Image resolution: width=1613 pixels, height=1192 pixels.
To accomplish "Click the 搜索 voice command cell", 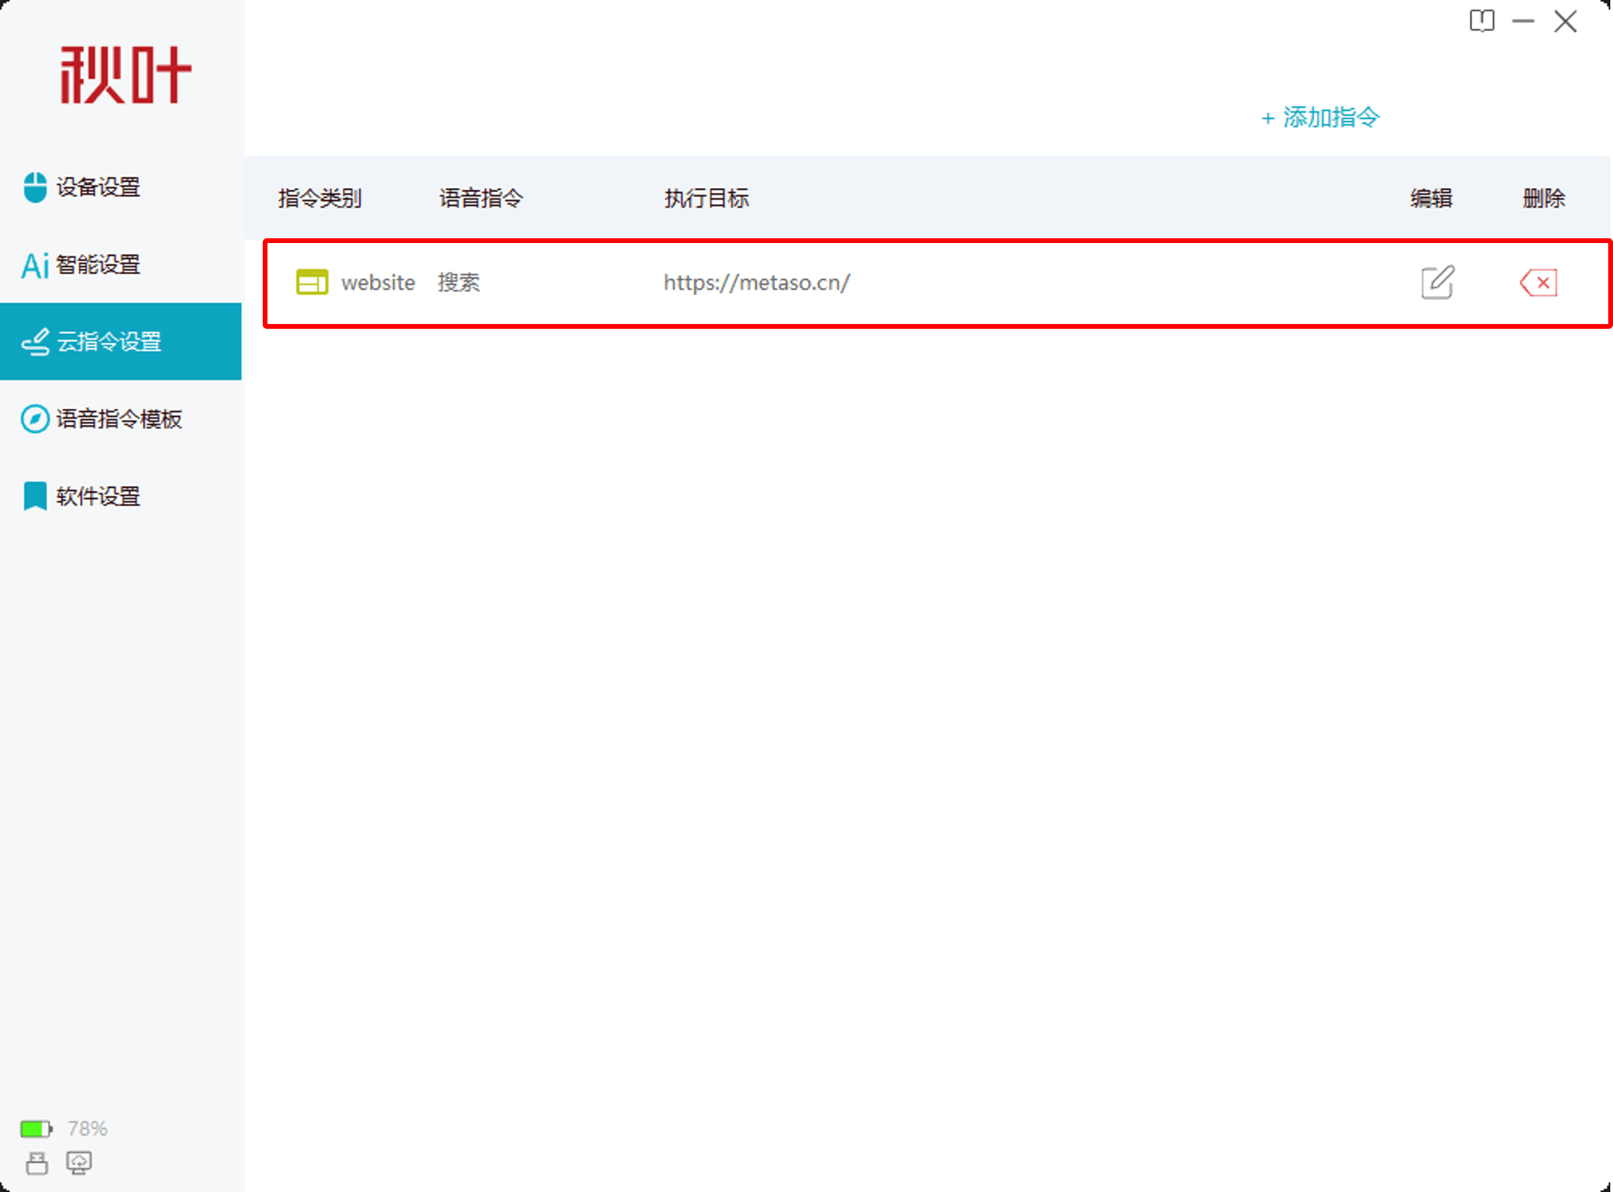I will (x=459, y=282).
